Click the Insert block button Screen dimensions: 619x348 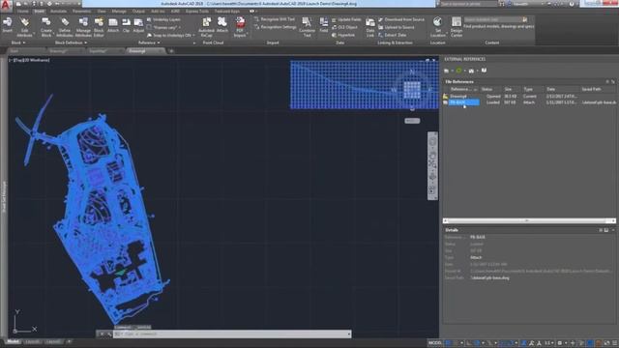point(8,25)
